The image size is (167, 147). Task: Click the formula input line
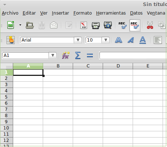pyautogui.click(x=133, y=55)
